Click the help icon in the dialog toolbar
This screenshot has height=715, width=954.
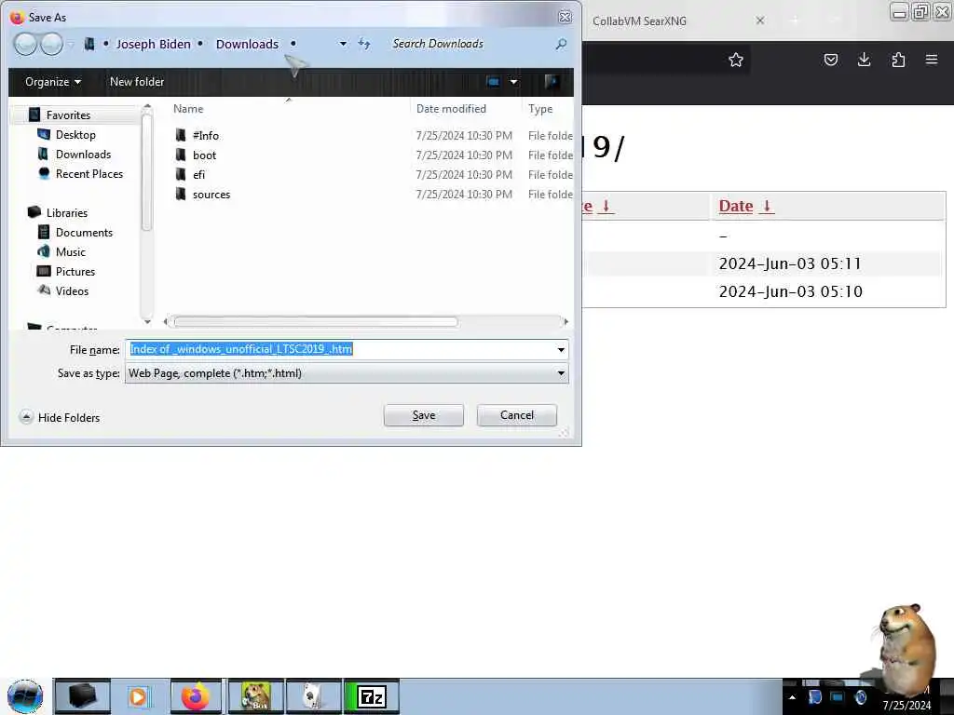[x=552, y=82]
